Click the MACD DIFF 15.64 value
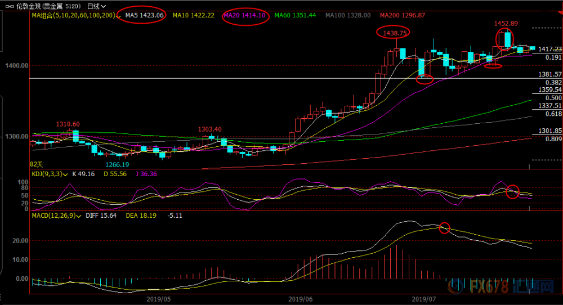The image size is (563, 305). pyautogui.click(x=101, y=216)
